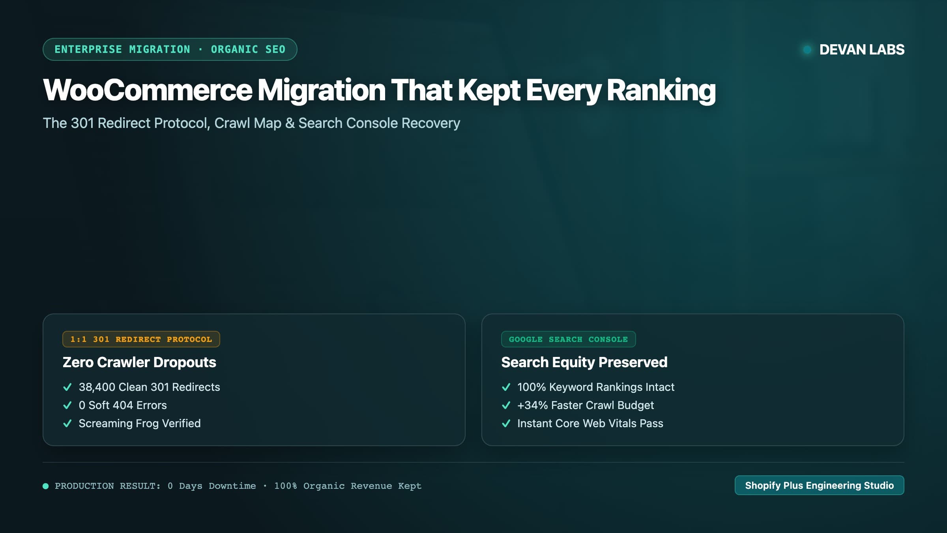Click the checkmark beside +34% Faster Crawl Budget
This screenshot has height=533, width=947.
tap(506, 405)
